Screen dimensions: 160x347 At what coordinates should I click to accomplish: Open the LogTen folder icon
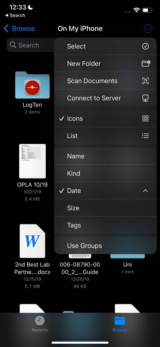[x=32, y=85]
